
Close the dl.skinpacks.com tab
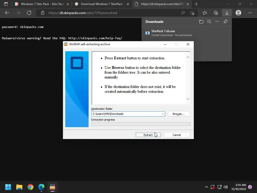click(188, 4)
